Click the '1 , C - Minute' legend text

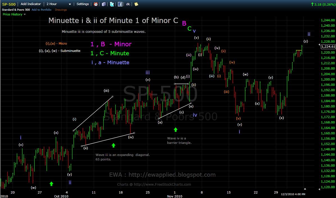pyautogui.click(x=110, y=53)
